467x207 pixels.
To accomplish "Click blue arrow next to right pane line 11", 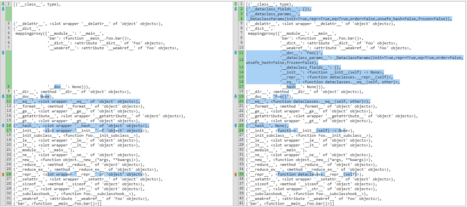I will click(236, 53).
